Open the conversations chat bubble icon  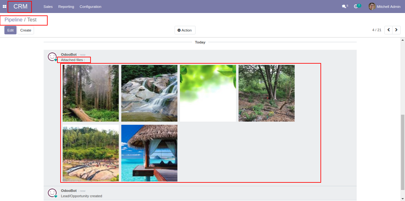point(344,6)
